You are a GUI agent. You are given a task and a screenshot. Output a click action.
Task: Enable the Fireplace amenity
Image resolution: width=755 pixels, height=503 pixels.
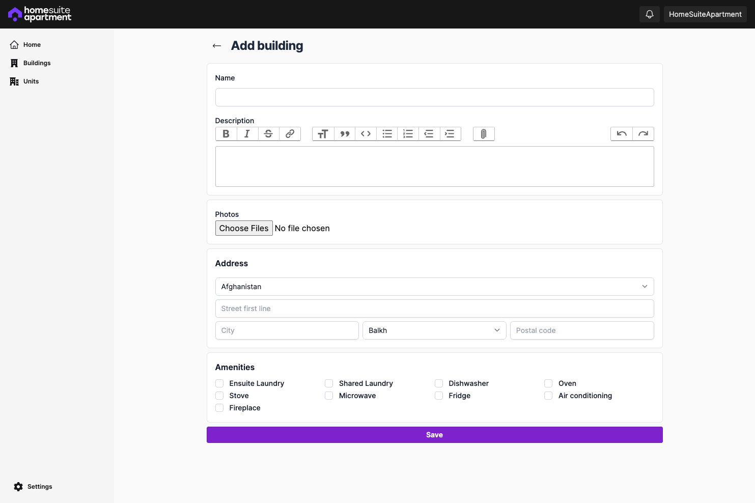(219, 407)
